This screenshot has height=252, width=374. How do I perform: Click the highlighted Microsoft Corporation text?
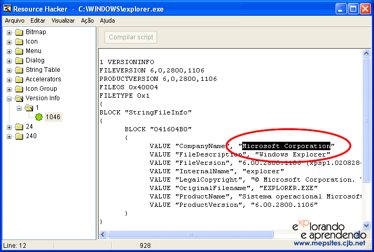coord(286,146)
